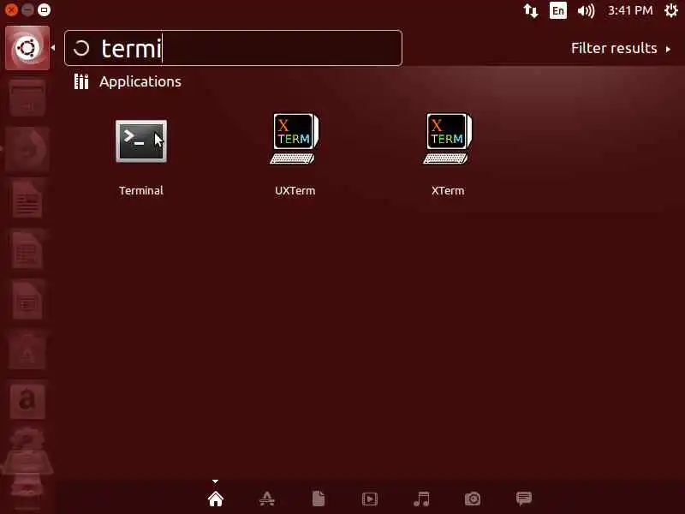Select the Home lens at the bottom
The width and height of the screenshot is (685, 514).
pos(216,499)
